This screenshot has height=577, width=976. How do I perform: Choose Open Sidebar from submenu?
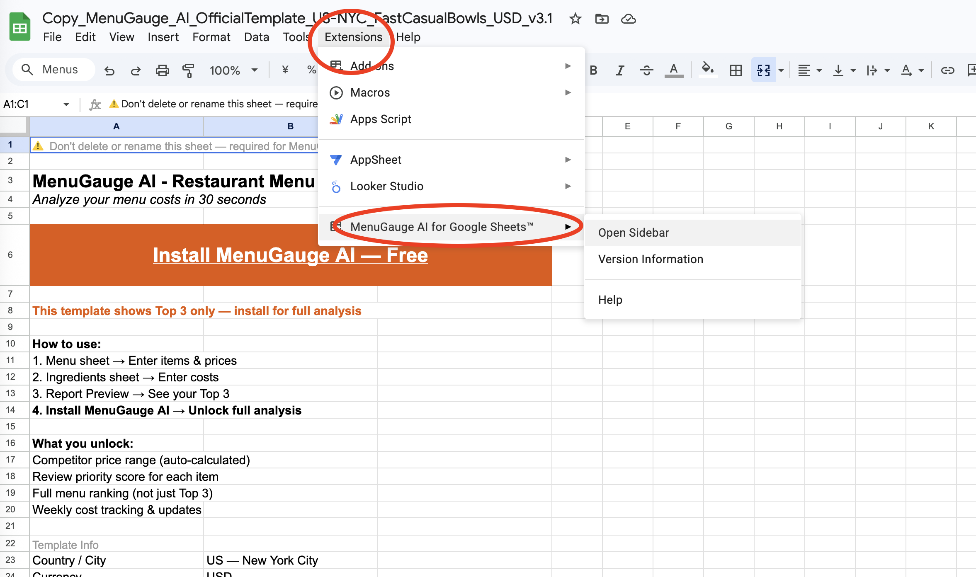634,233
